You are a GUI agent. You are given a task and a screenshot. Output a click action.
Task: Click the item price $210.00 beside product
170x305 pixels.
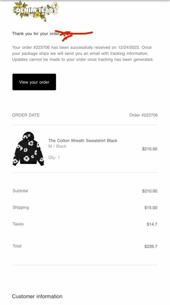(150, 149)
